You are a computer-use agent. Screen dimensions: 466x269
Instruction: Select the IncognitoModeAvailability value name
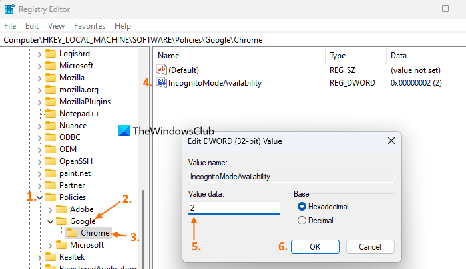pos(215,83)
